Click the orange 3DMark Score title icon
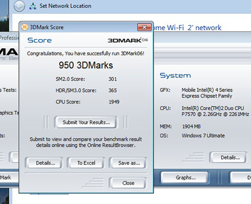 [24, 27]
